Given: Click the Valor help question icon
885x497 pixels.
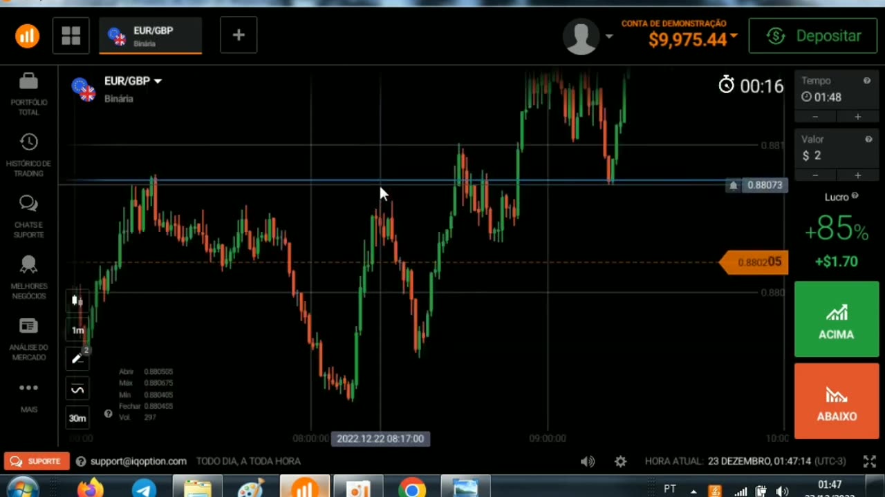Looking at the screenshot, I should click(868, 139).
